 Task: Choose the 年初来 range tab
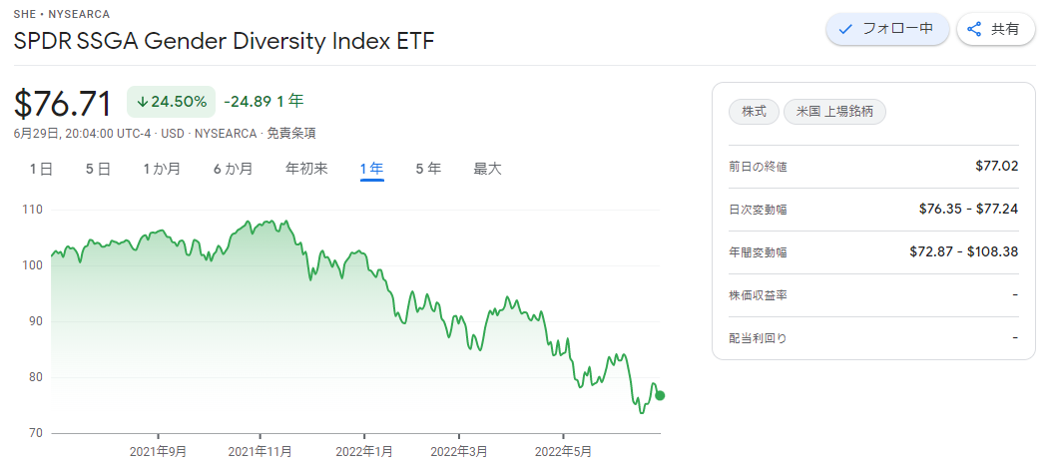[306, 170]
